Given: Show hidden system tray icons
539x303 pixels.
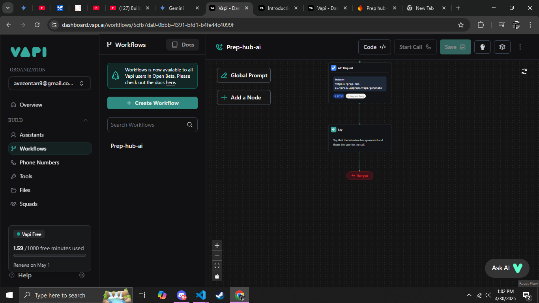Looking at the screenshot, I should (469, 295).
